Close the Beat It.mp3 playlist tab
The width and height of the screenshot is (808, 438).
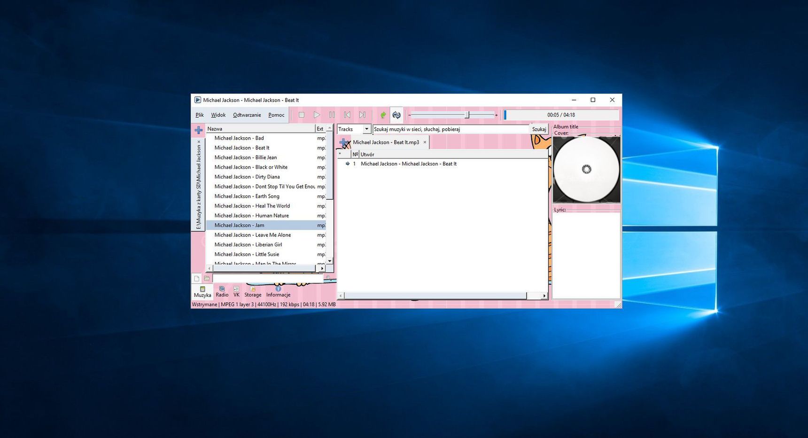pos(425,142)
